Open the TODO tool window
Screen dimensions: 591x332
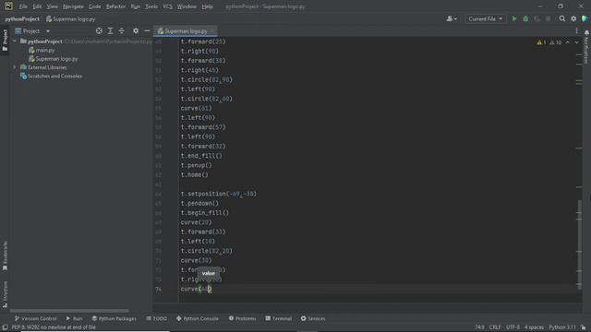pyautogui.click(x=156, y=318)
